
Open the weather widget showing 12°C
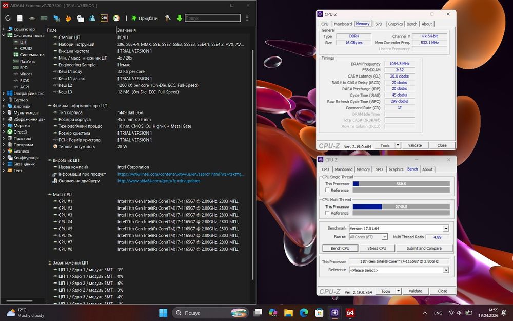(26, 313)
